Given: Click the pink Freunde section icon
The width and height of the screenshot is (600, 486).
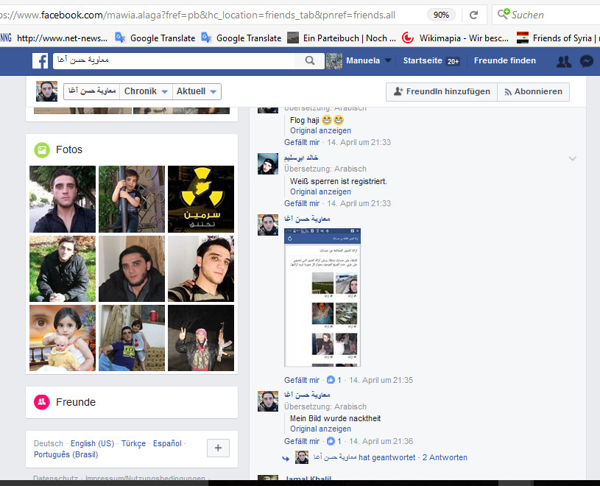Looking at the screenshot, I should (x=42, y=402).
